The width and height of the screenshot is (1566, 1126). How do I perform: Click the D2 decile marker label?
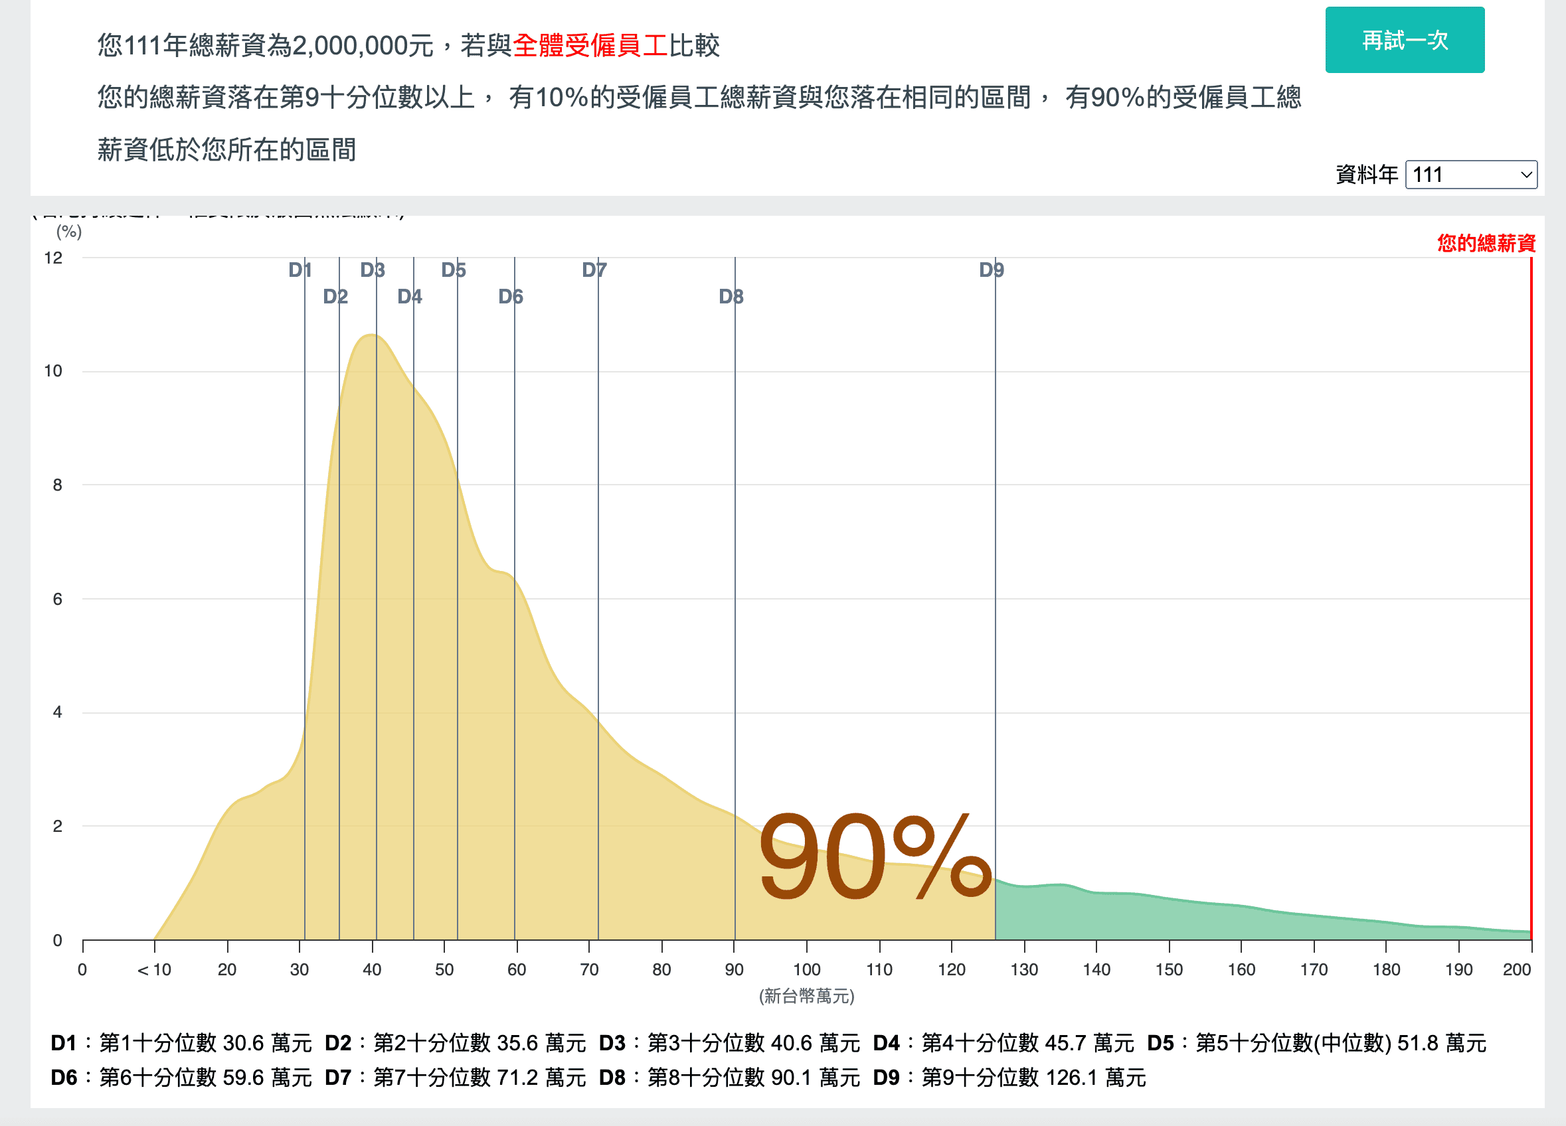pyautogui.click(x=335, y=297)
